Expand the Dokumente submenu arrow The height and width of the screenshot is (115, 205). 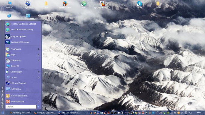coord(39,60)
